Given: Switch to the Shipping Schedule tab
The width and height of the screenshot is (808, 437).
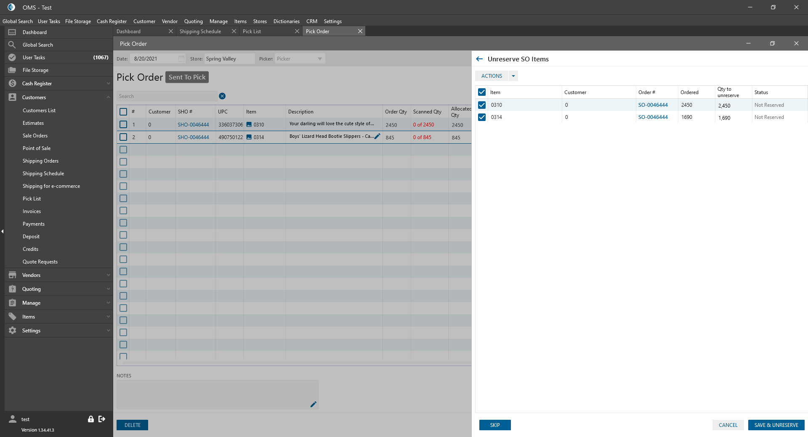Looking at the screenshot, I should [x=200, y=32].
